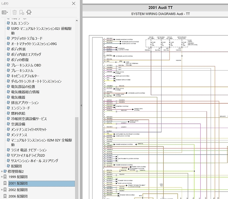Select メンテナンスライトのリセット bookmark
Image resolution: width=228 pixels, height=199 pixels.
(29, 130)
